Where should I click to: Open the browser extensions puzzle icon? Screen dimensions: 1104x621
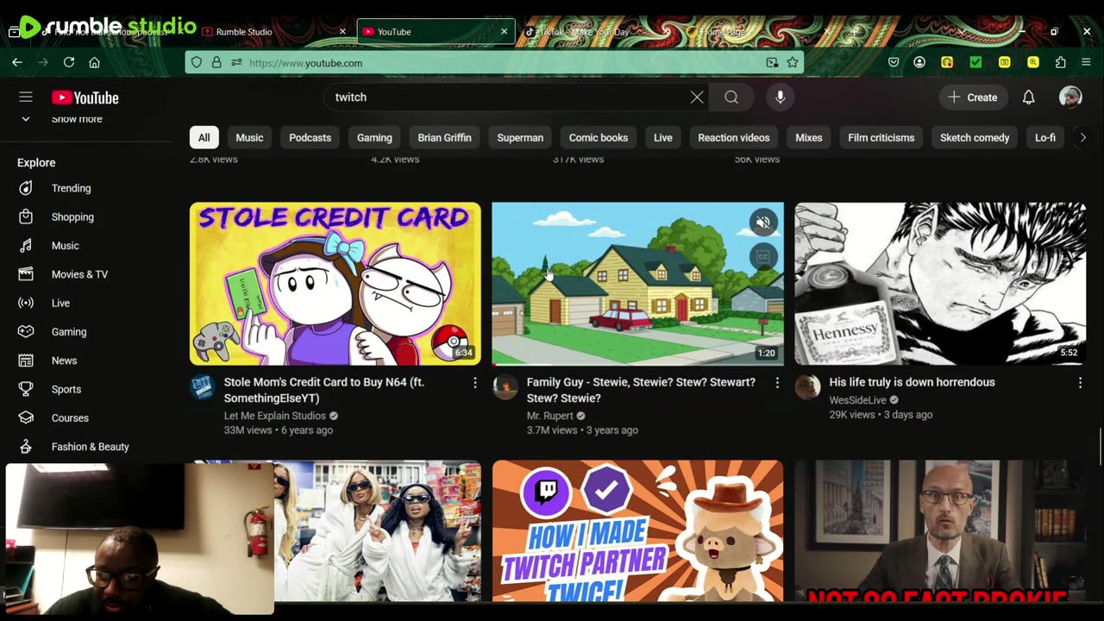[1061, 62]
